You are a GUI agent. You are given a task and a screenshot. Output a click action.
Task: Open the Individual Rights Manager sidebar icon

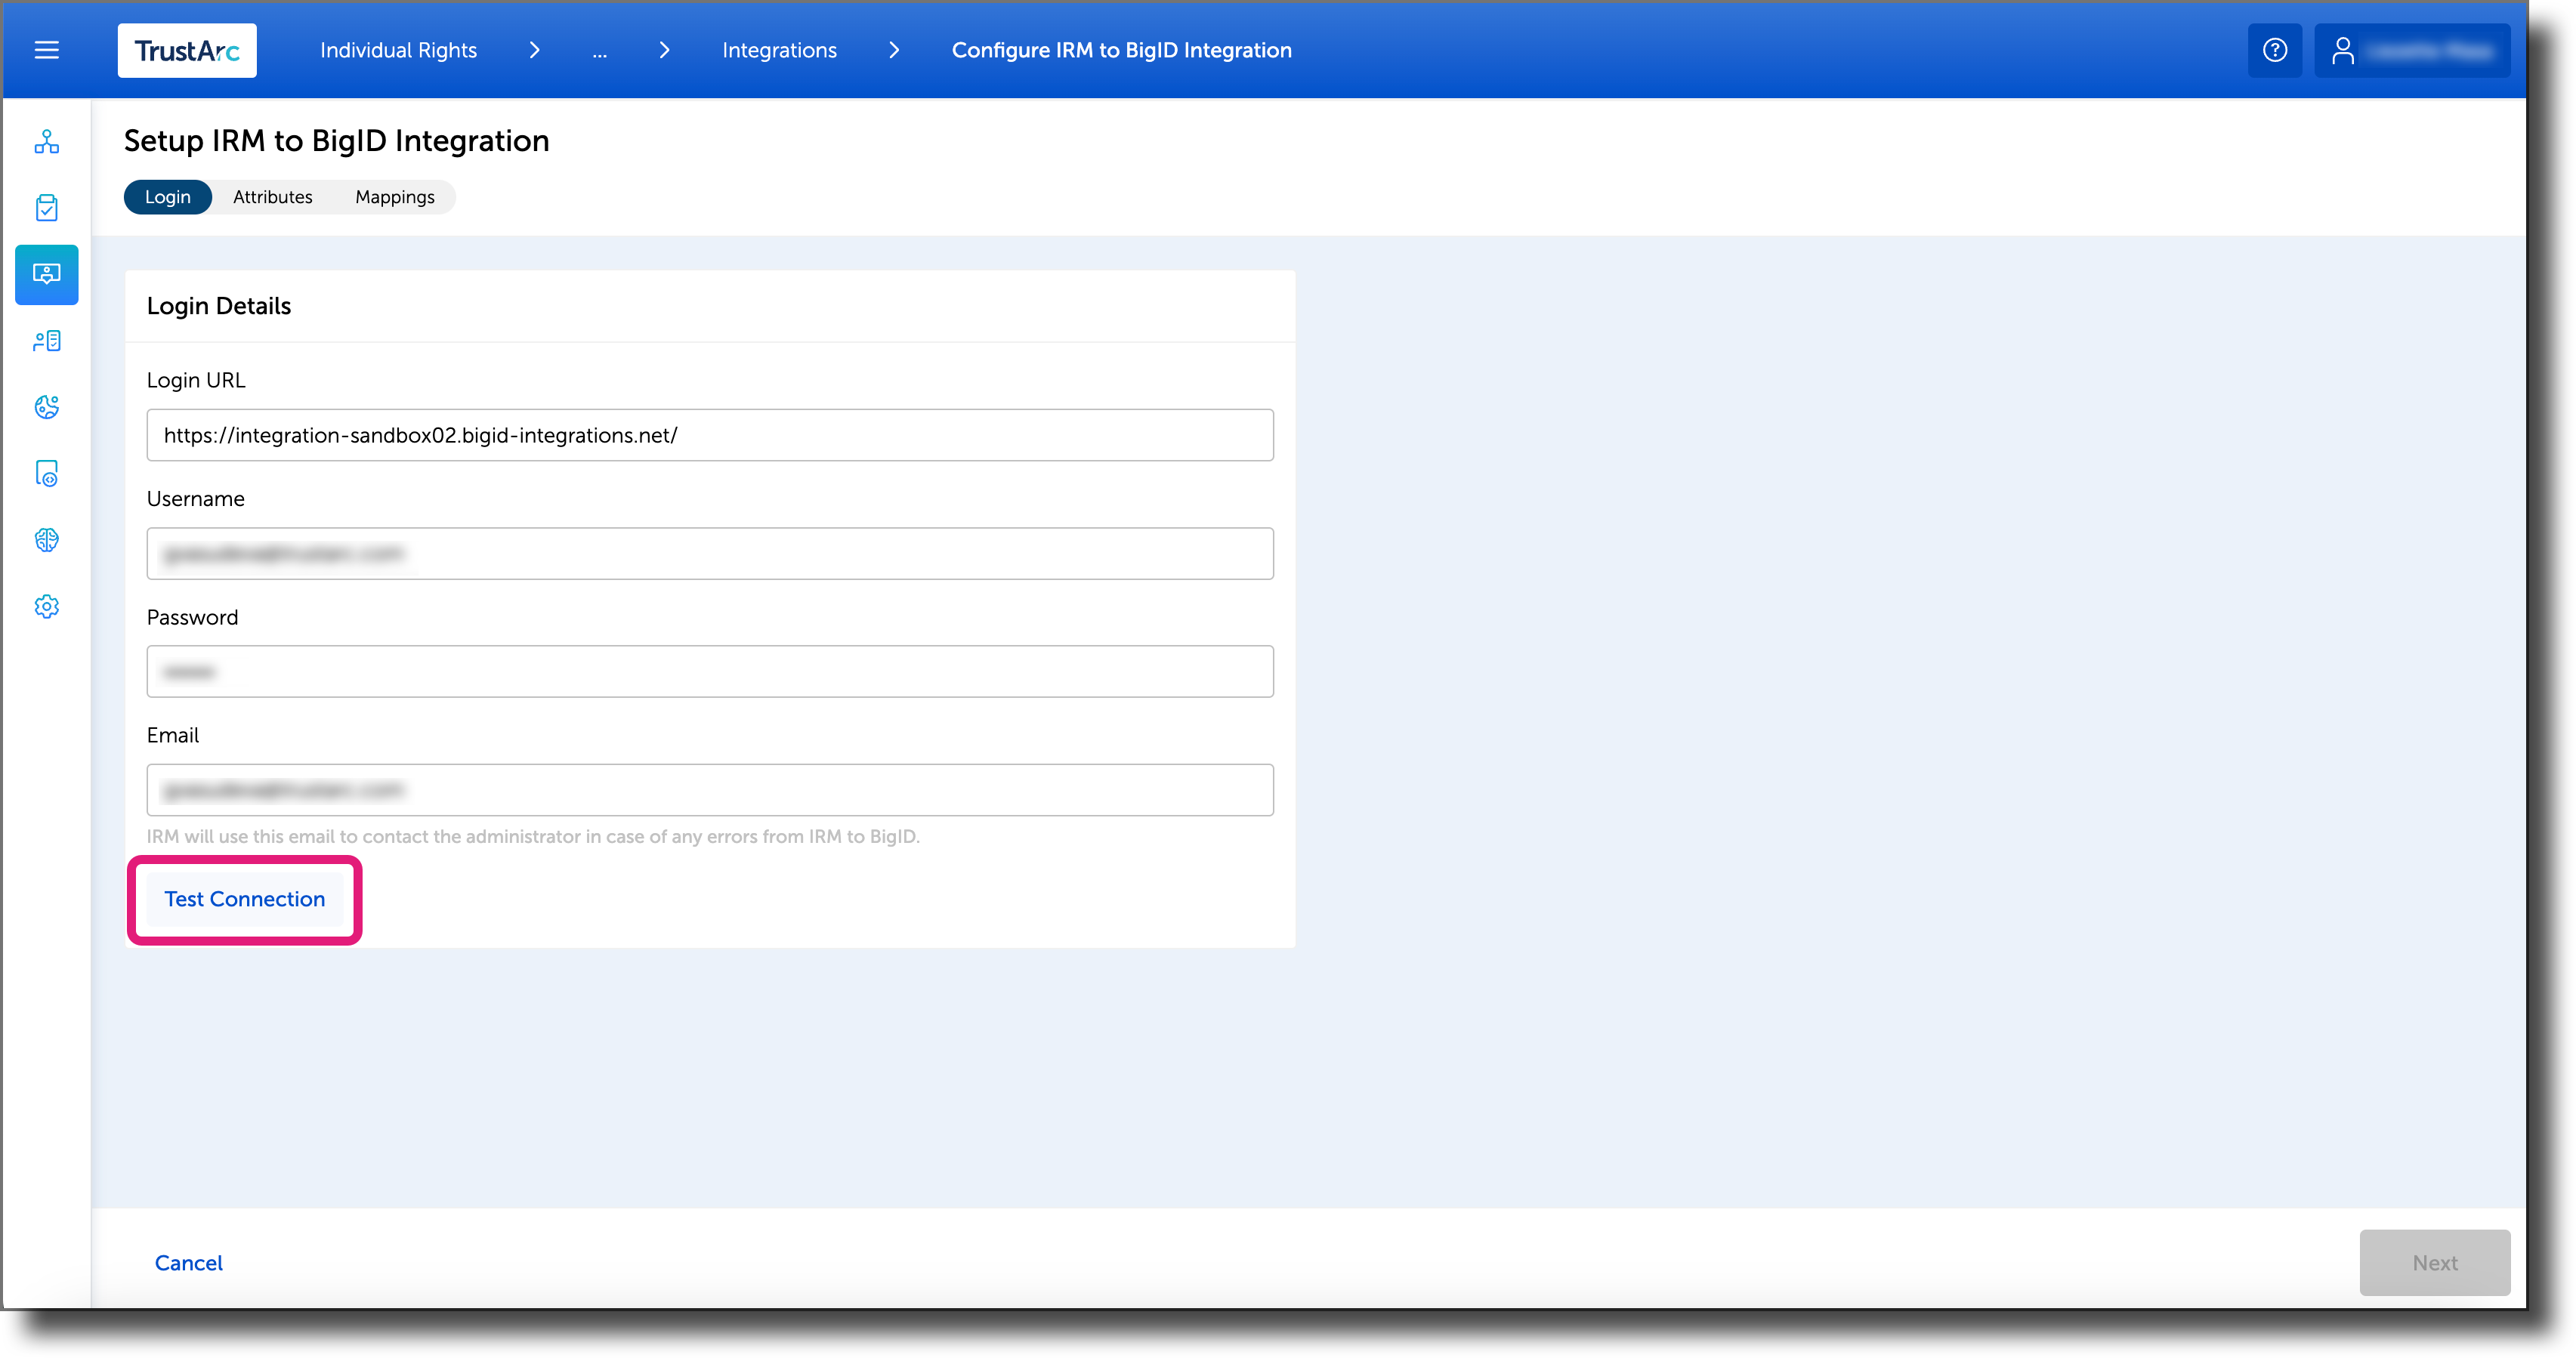pos(46,275)
